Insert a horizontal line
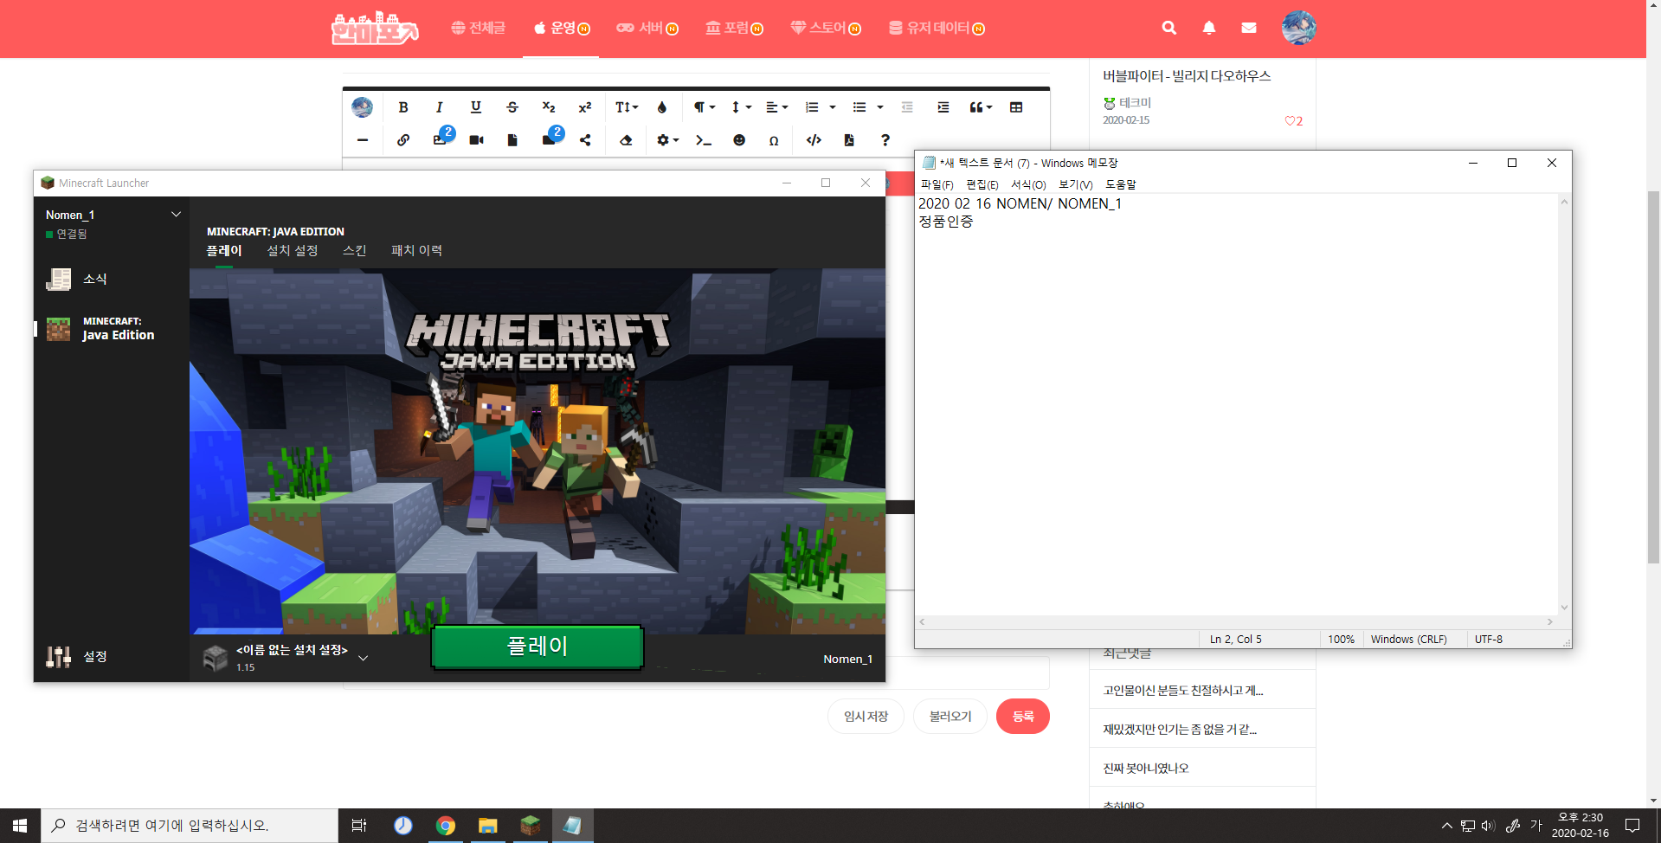Viewport: 1661px width, 843px height. point(363,140)
